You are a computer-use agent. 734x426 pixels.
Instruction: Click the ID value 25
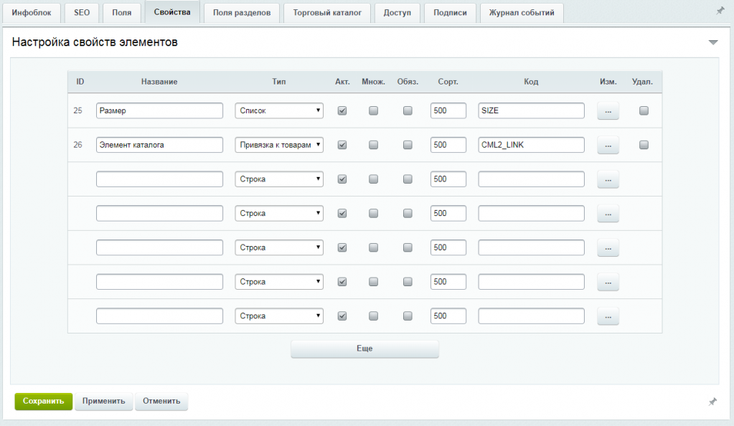click(x=77, y=111)
